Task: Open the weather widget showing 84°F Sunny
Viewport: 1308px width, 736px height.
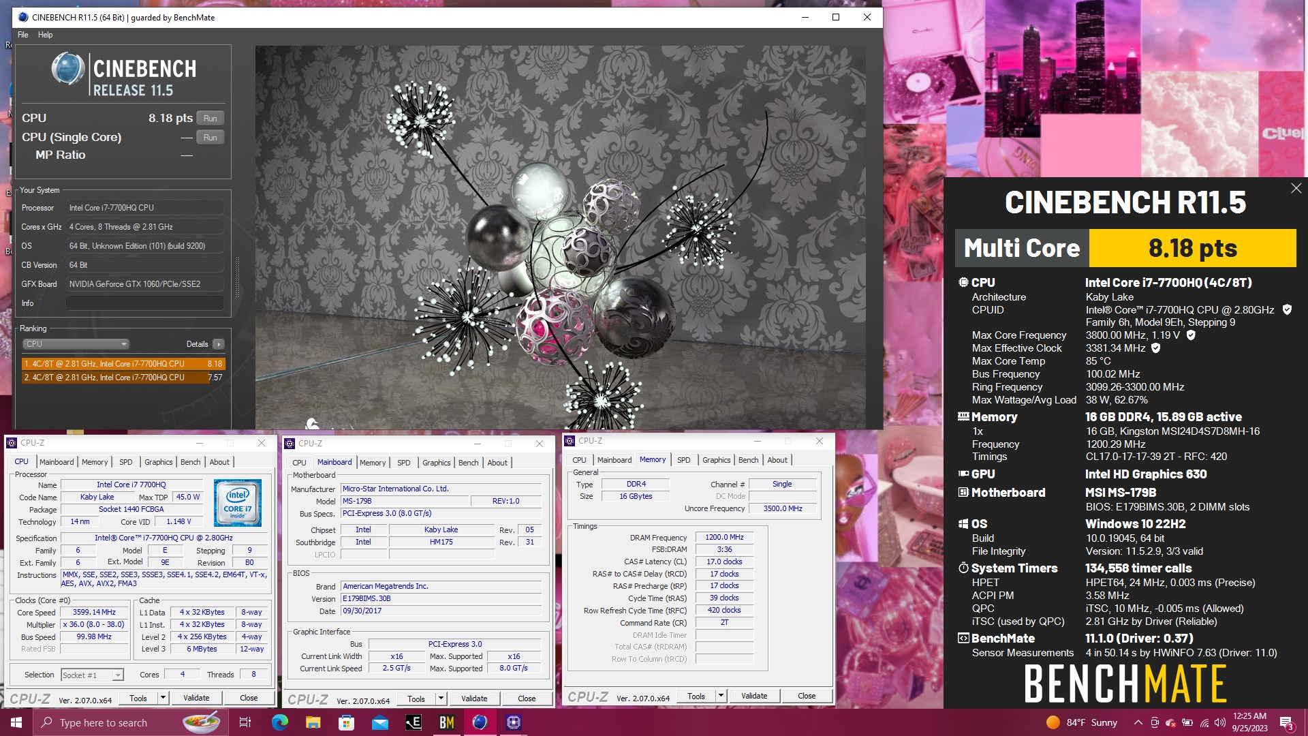Action: (x=1081, y=722)
